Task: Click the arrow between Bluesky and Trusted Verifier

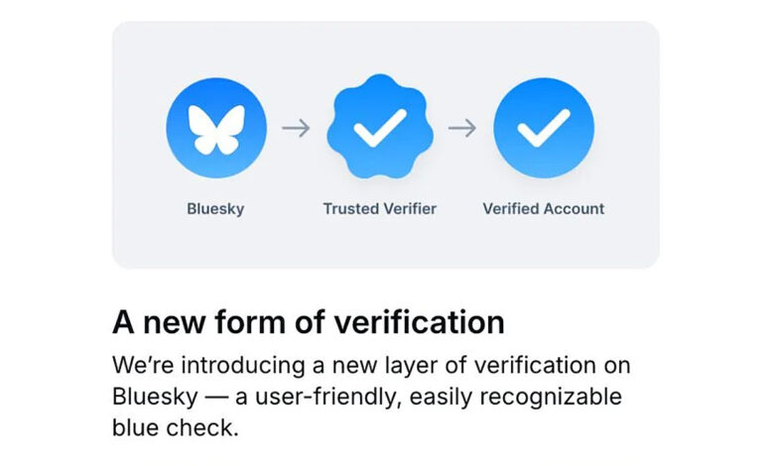Action: 296,128
